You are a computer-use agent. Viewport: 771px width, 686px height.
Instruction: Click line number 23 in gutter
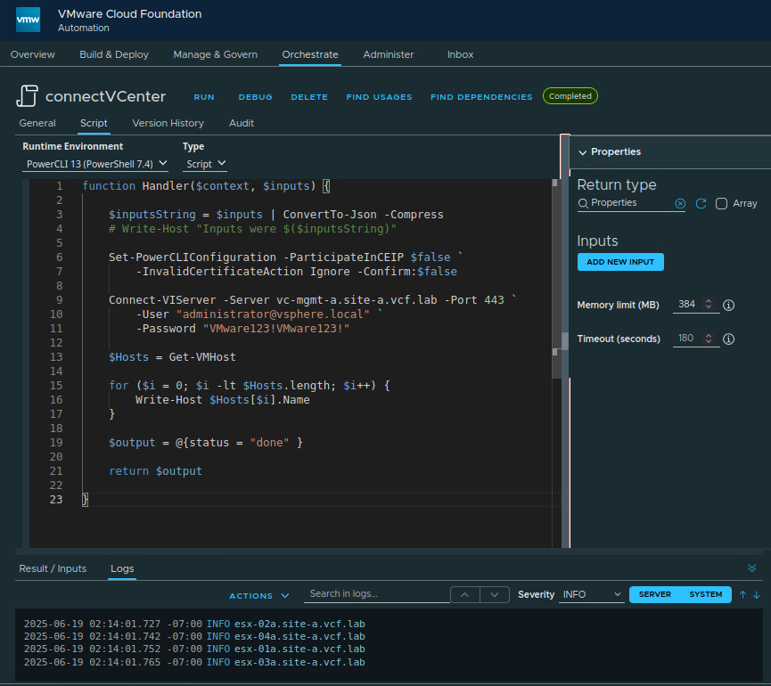56,500
